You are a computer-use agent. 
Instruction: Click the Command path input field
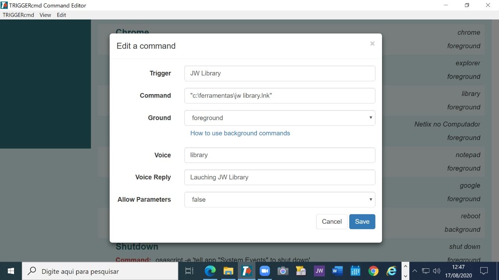click(x=280, y=96)
